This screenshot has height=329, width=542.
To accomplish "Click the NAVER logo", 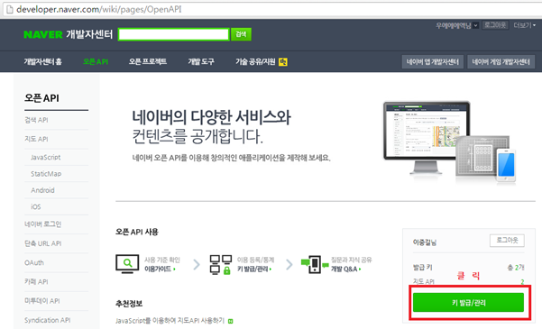I will [x=43, y=34].
